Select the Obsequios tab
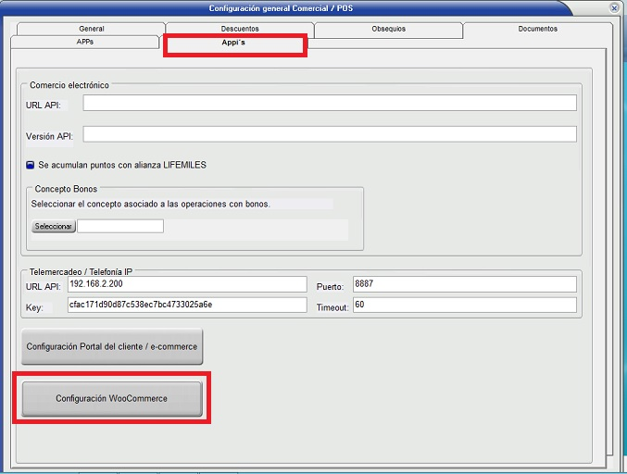This screenshot has height=474, width=627. pyautogui.click(x=388, y=29)
